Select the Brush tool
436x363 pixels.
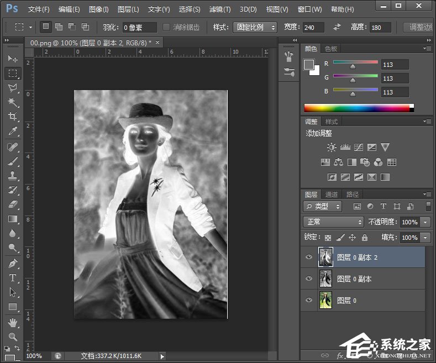pos(13,161)
